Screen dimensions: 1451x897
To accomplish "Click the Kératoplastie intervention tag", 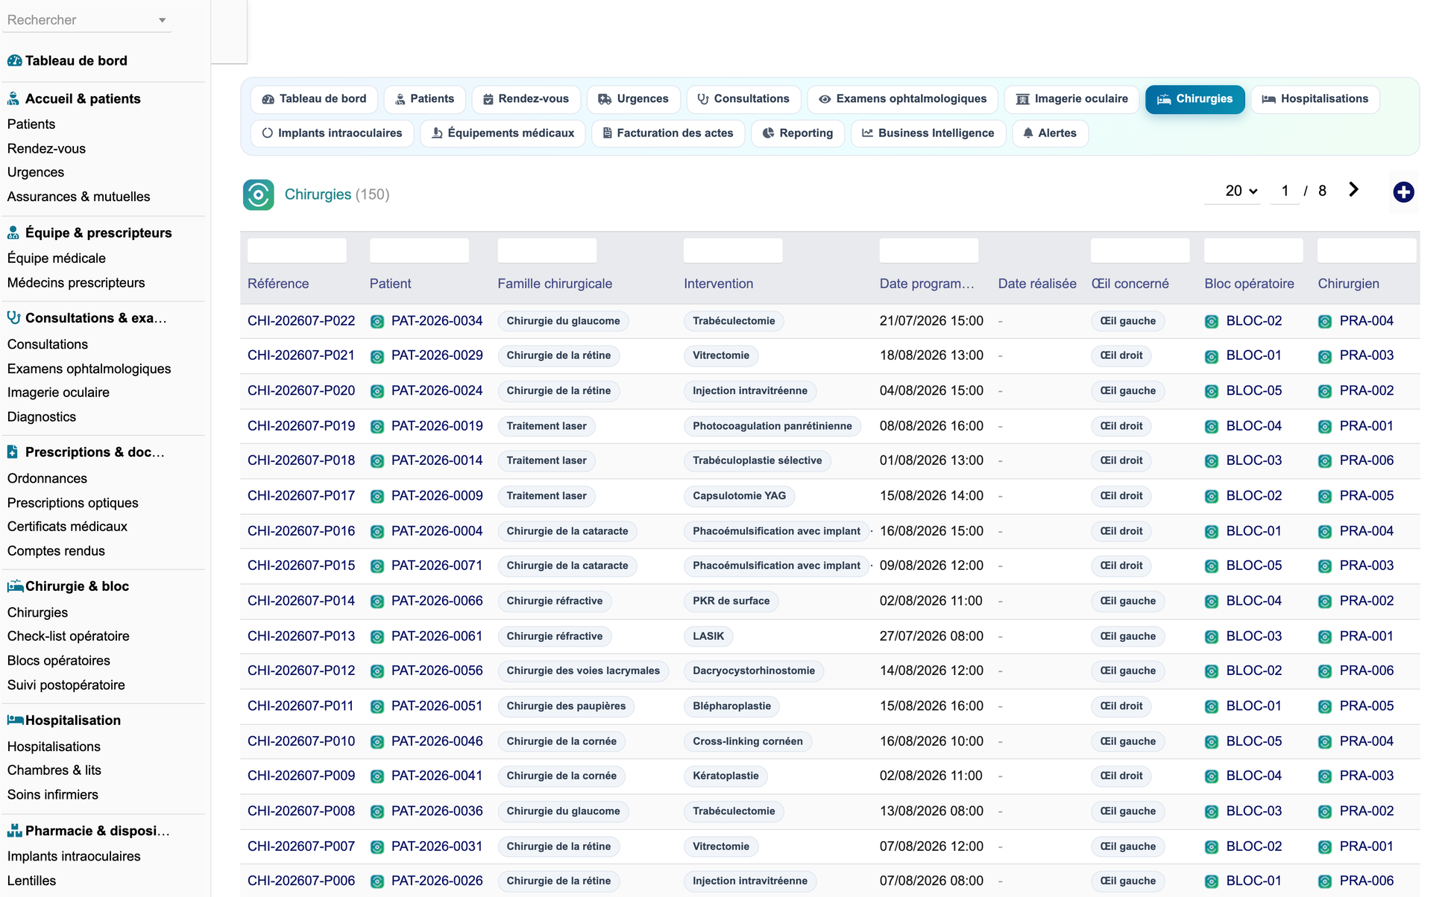I will click(725, 776).
